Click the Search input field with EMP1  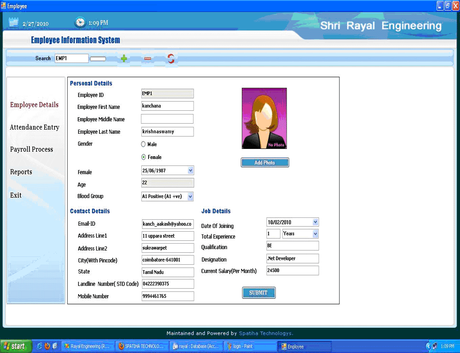coord(72,58)
